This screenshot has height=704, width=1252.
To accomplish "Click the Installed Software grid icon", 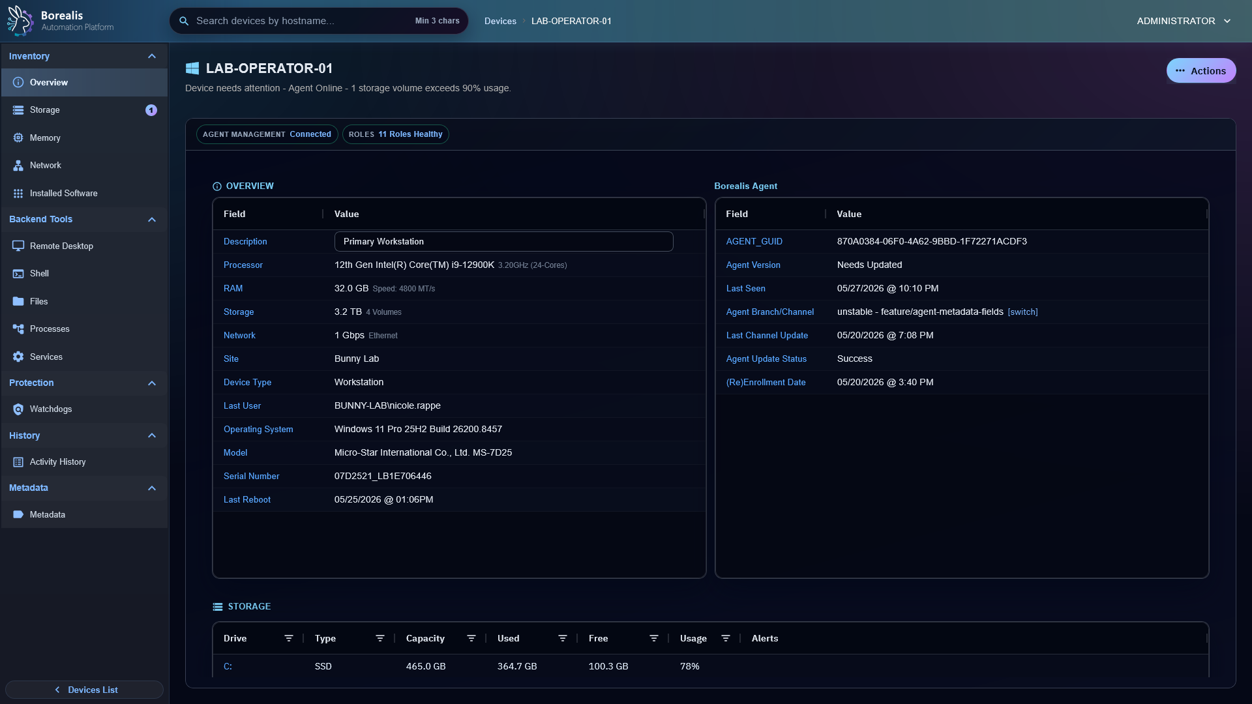I will coord(18,194).
